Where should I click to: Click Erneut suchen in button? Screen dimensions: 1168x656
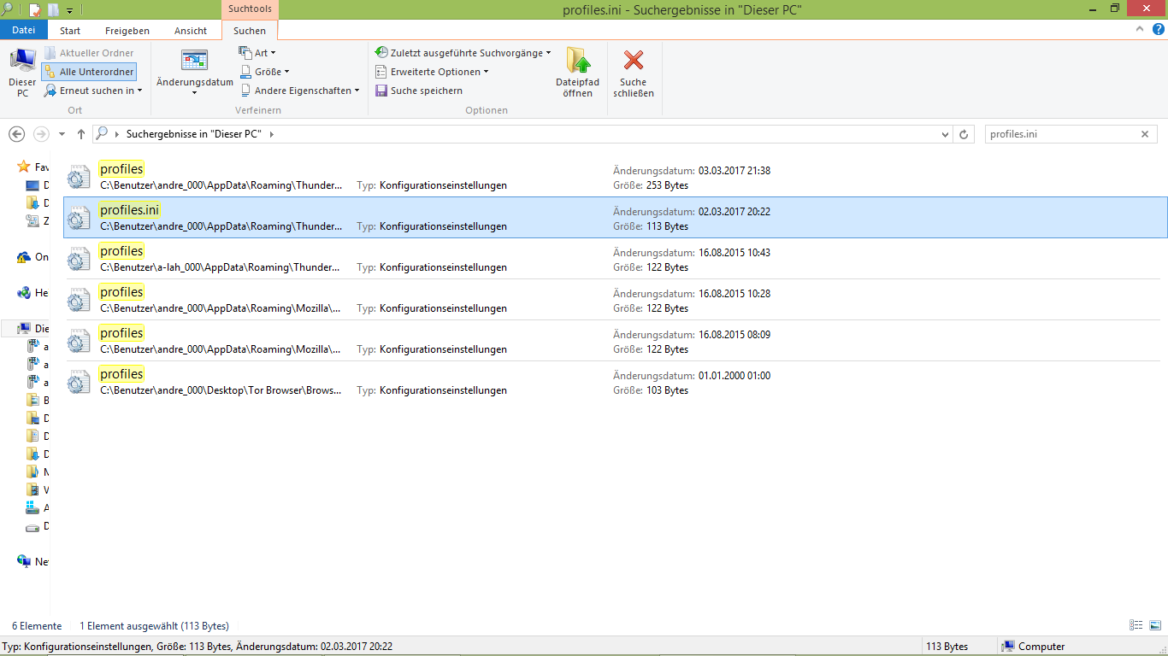point(89,91)
